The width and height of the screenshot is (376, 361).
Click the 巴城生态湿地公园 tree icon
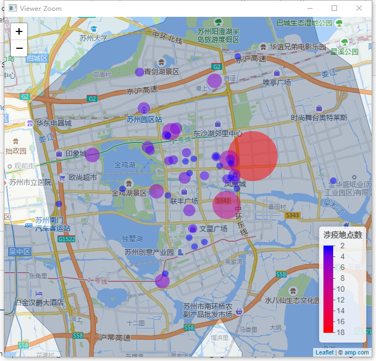tap(339, 23)
